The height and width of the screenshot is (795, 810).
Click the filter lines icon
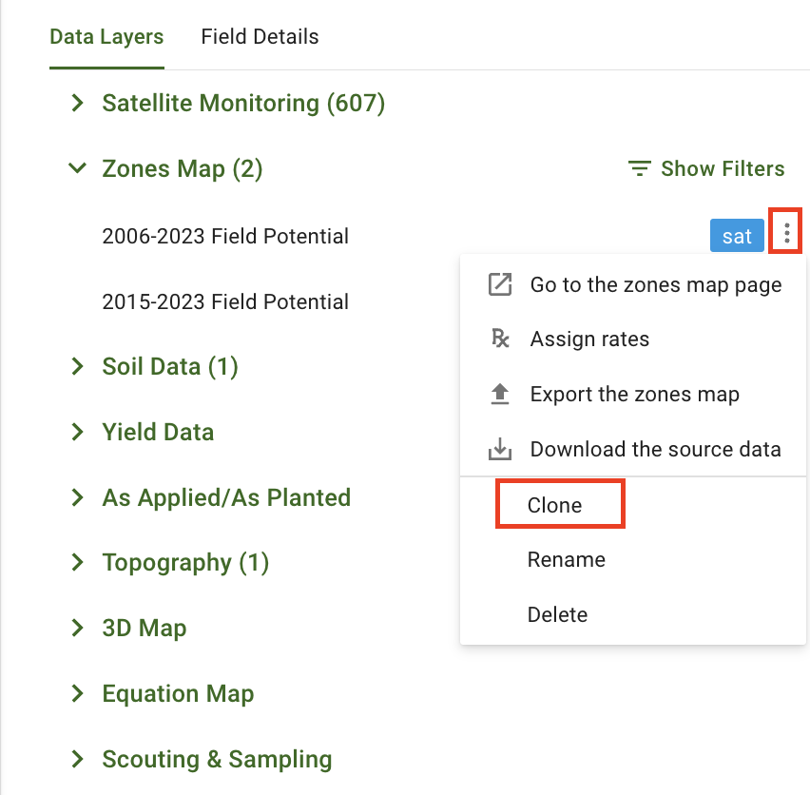pos(640,169)
